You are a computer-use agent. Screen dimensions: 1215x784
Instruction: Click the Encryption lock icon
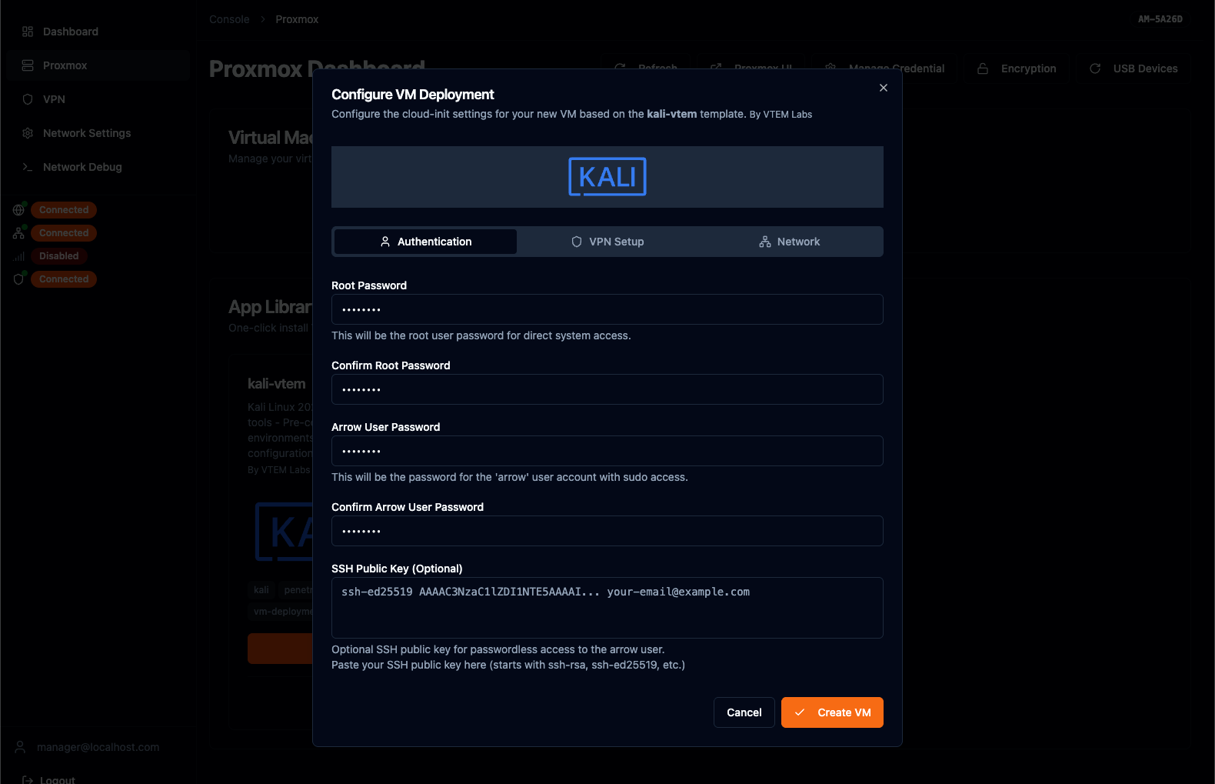pos(983,68)
